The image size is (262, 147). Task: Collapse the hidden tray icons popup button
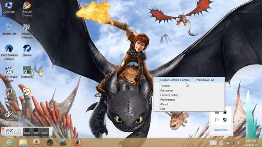click(221, 143)
